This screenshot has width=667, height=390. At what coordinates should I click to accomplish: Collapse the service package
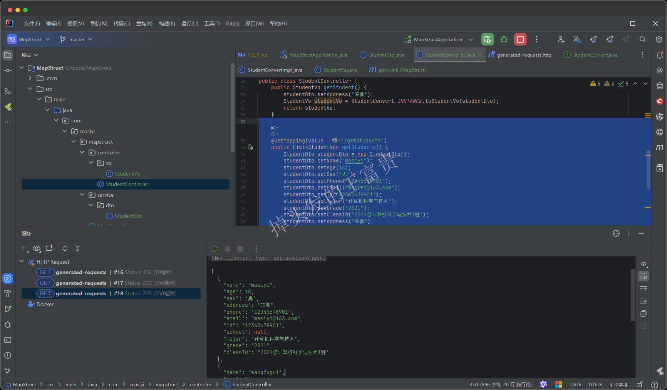click(82, 195)
